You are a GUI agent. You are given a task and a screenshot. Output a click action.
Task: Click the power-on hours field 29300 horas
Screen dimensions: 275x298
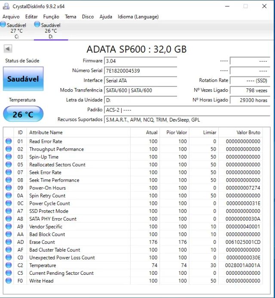pos(250,100)
